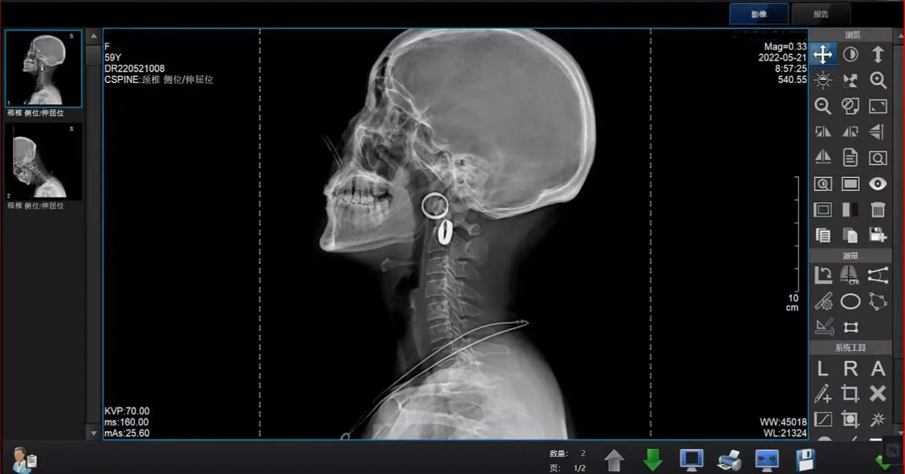The image size is (905, 474).
Task: Select the pan/move tool
Action: click(823, 54)
